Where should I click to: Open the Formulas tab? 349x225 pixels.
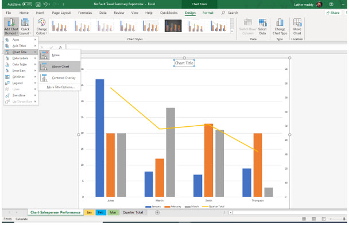click(85, 13)
